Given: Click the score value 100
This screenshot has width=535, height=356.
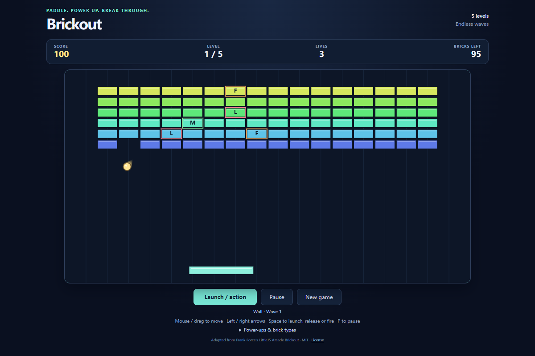Looking at the screenshot, I should tap(62, 54).
